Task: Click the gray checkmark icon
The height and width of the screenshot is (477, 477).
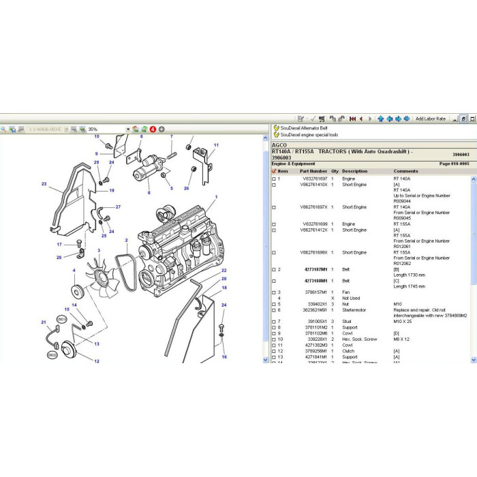Action: 313,119
